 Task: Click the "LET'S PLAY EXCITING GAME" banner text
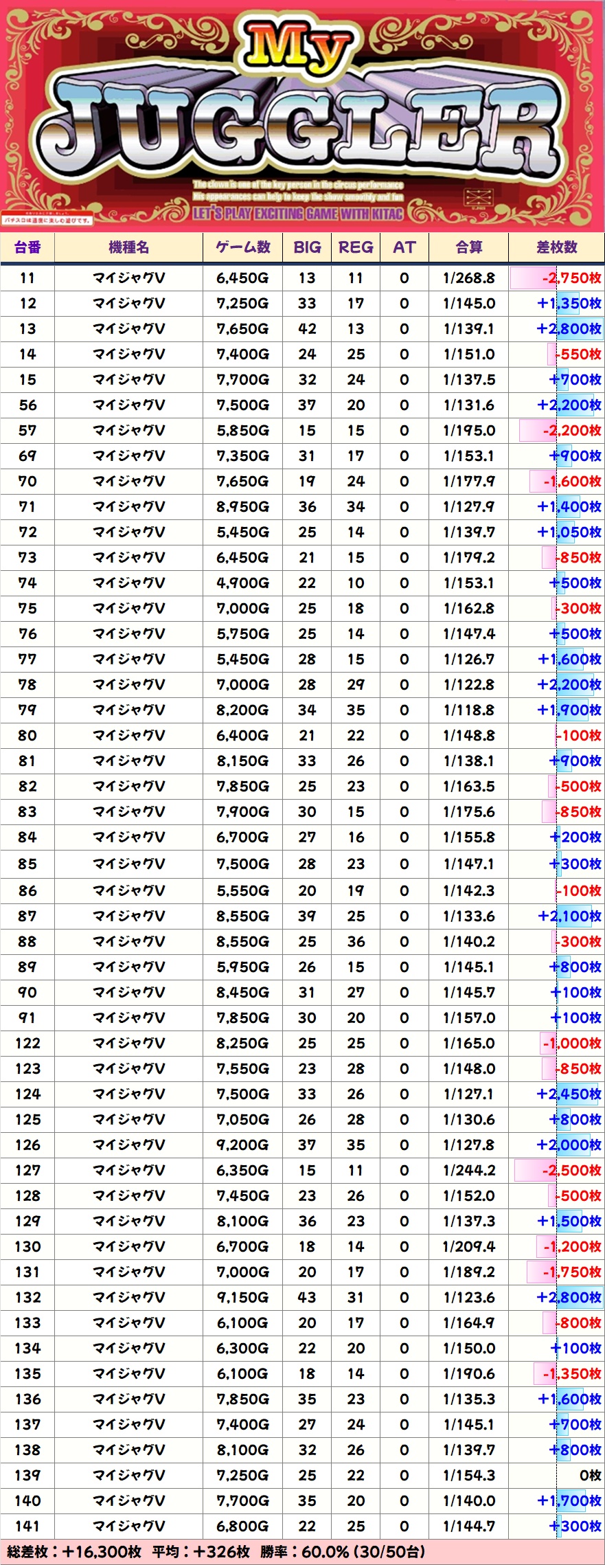[x=297, y=214]
